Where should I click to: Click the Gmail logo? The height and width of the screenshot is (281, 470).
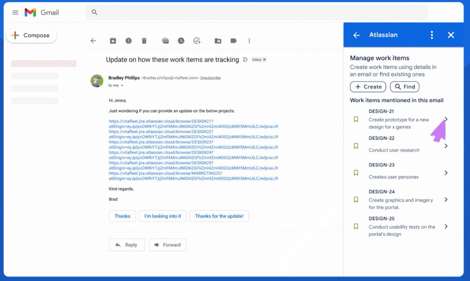[42, 13]
